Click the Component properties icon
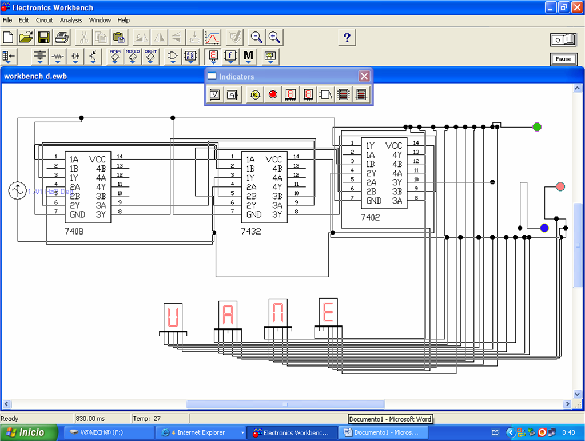585x441 pixels. (235, 38)
